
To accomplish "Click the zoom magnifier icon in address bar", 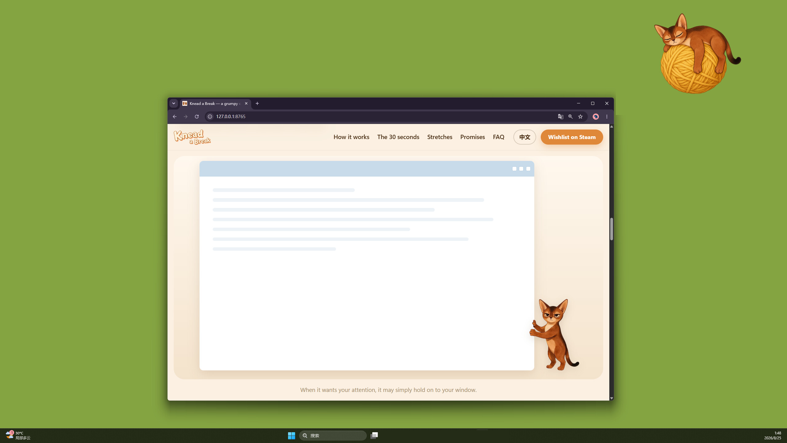I will tap(571, 117).
